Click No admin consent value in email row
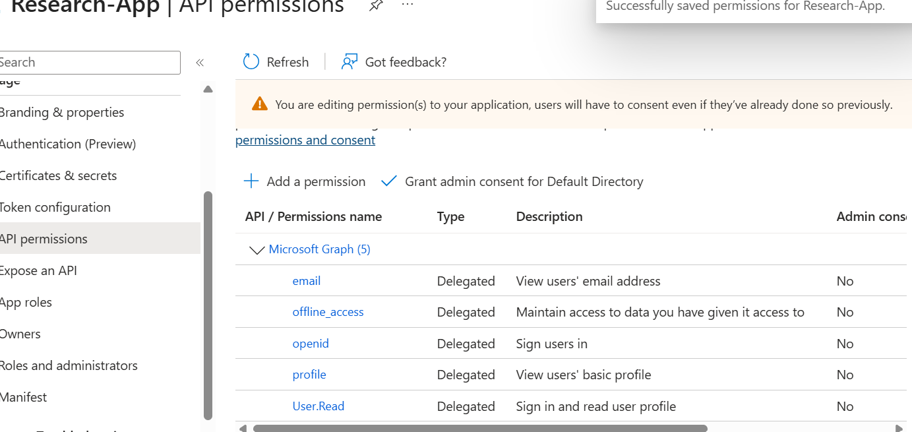 pyautogui.click(x=845, y=281)
